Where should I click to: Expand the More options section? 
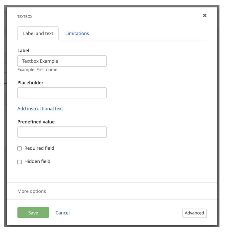tap(32, 191)
